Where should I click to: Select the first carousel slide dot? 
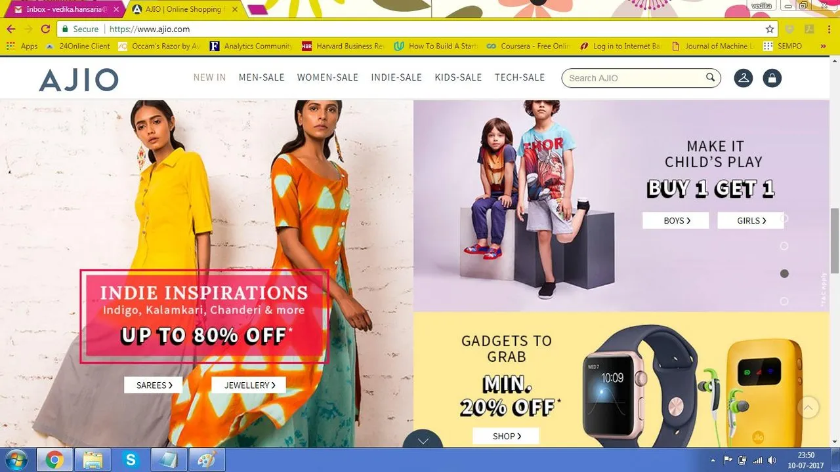click(x=784, y=218)
